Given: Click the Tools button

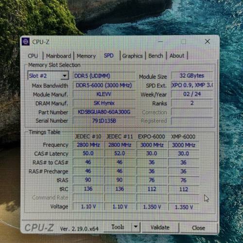Looking at the screenshot, I should (118, 227).
